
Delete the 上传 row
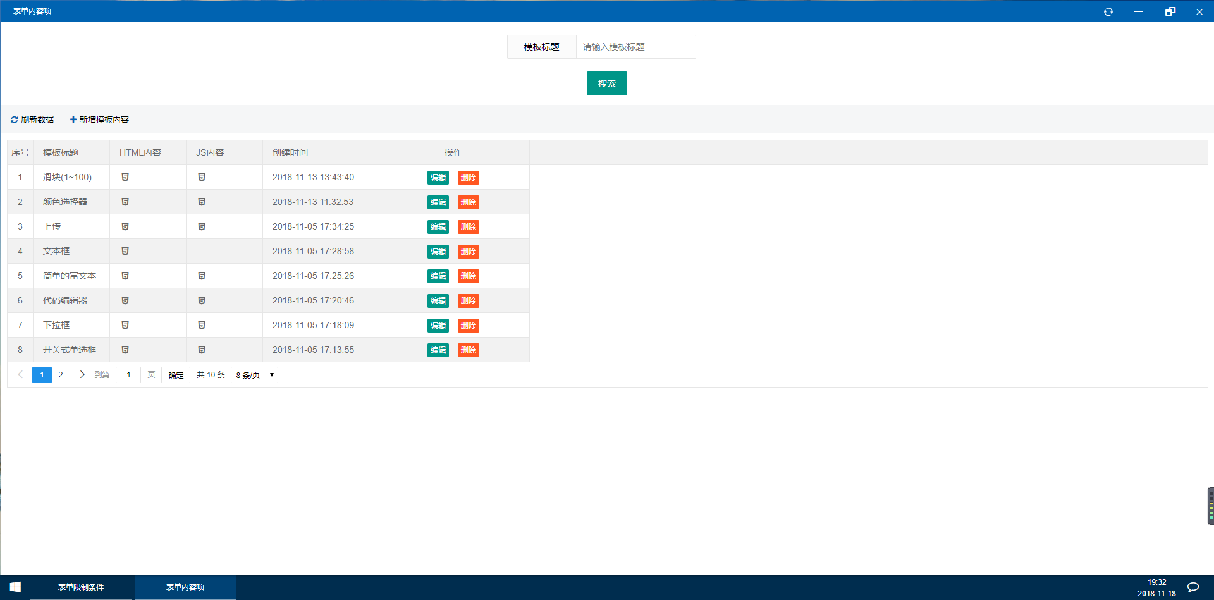point(469,227)
